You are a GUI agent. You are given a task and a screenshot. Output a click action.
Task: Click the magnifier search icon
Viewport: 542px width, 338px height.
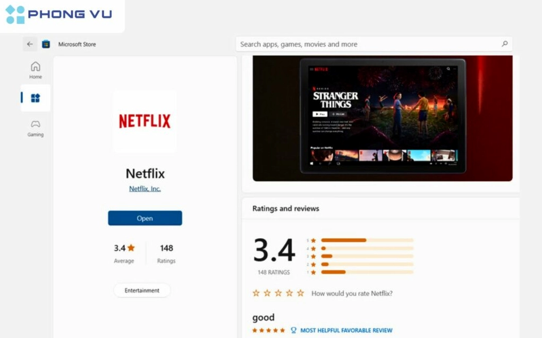point(504,44)
